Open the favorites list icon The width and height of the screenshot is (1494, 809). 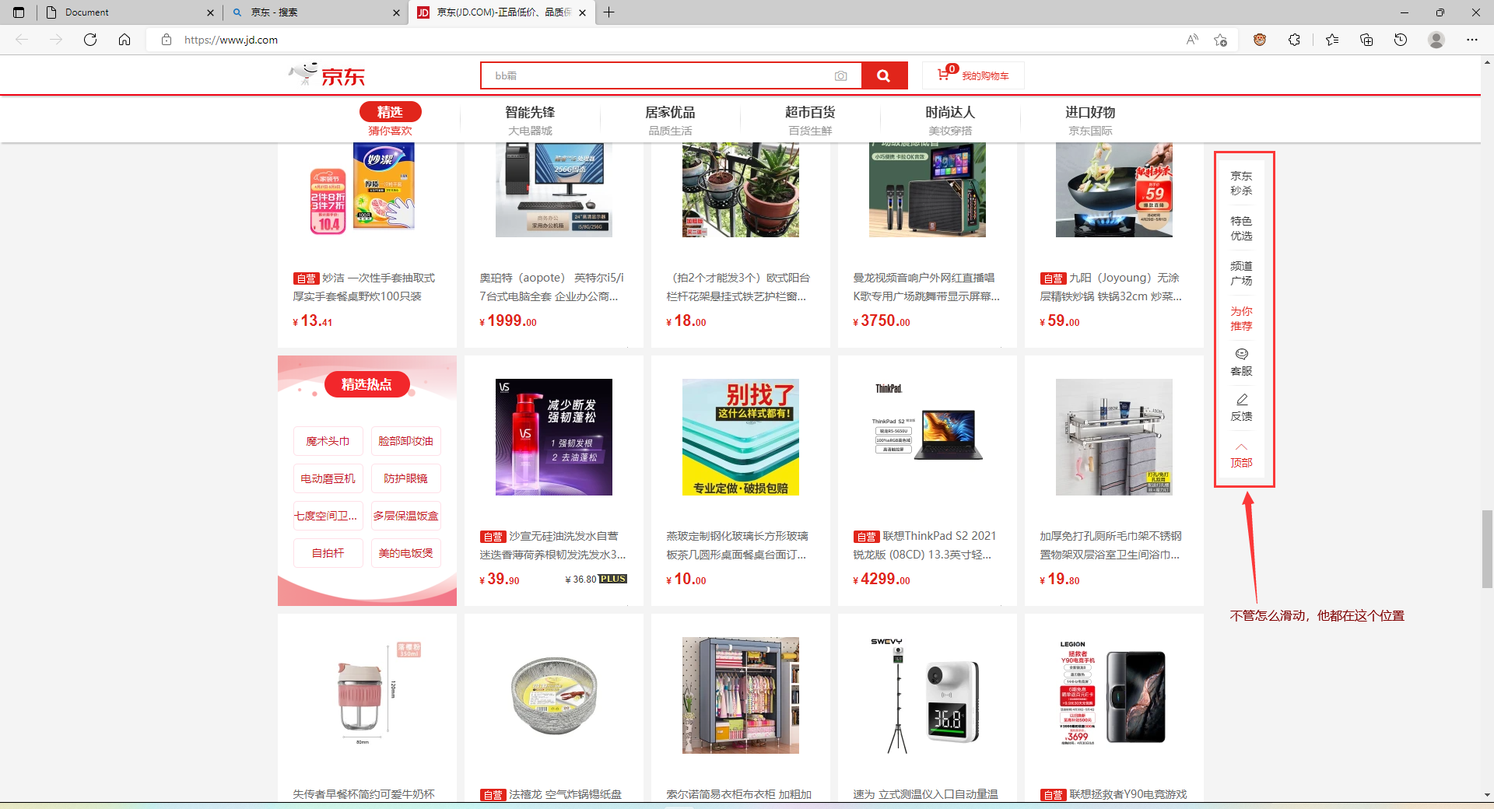click(1332, 40)
